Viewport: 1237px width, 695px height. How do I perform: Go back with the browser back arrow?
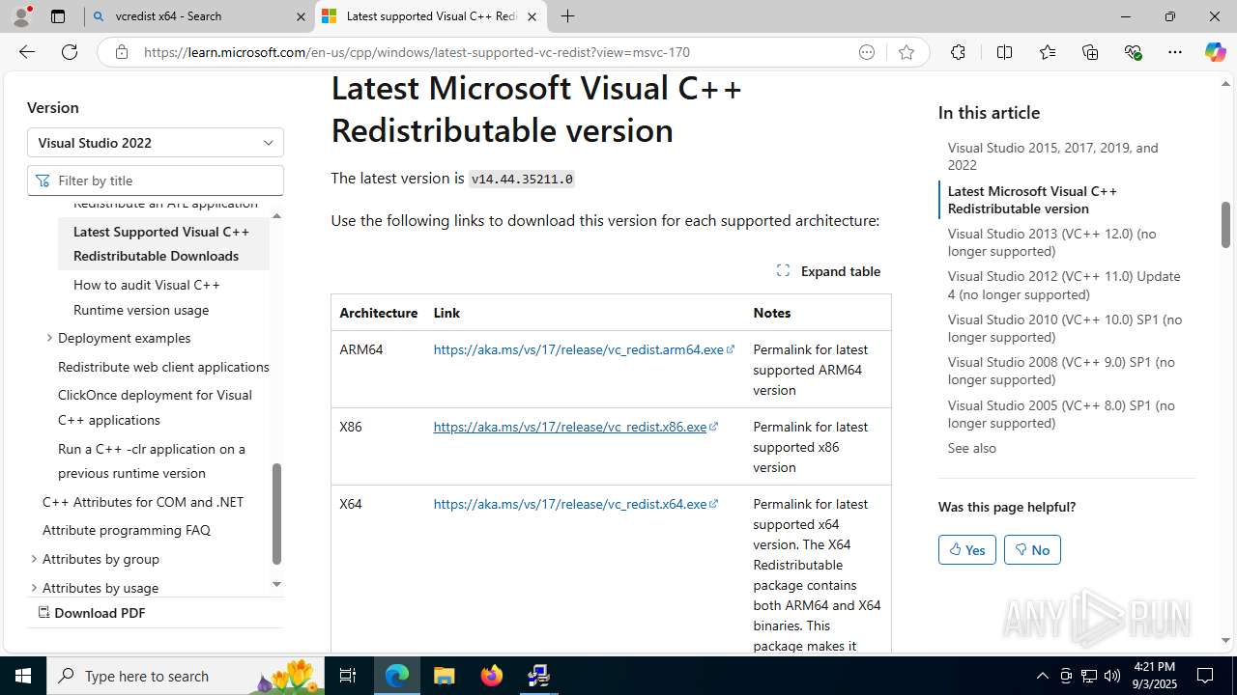(x=27, y=52)
